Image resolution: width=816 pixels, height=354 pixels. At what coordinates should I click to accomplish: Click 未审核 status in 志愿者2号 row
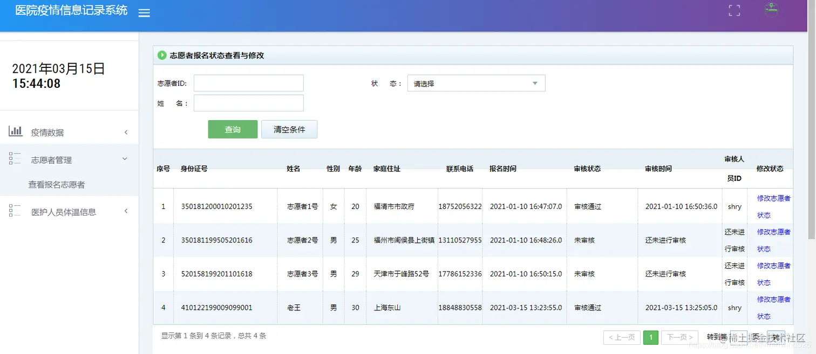(x=584, y=240)
